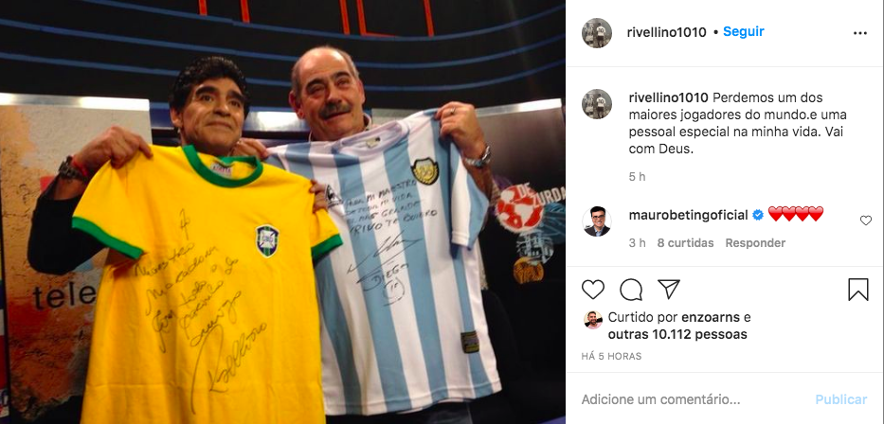Click the verified badge next to maurobetingoficial
This screenshot has height=424, width=884.
[758, 215]
